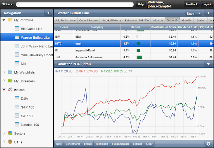214x148 pixels.
Task: Collapse the Warren Buffett Like panel arrow
Action: point(208,13)
